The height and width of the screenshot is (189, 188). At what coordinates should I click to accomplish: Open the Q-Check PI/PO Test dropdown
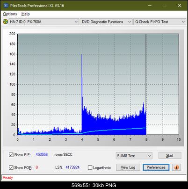pos(159,22)
